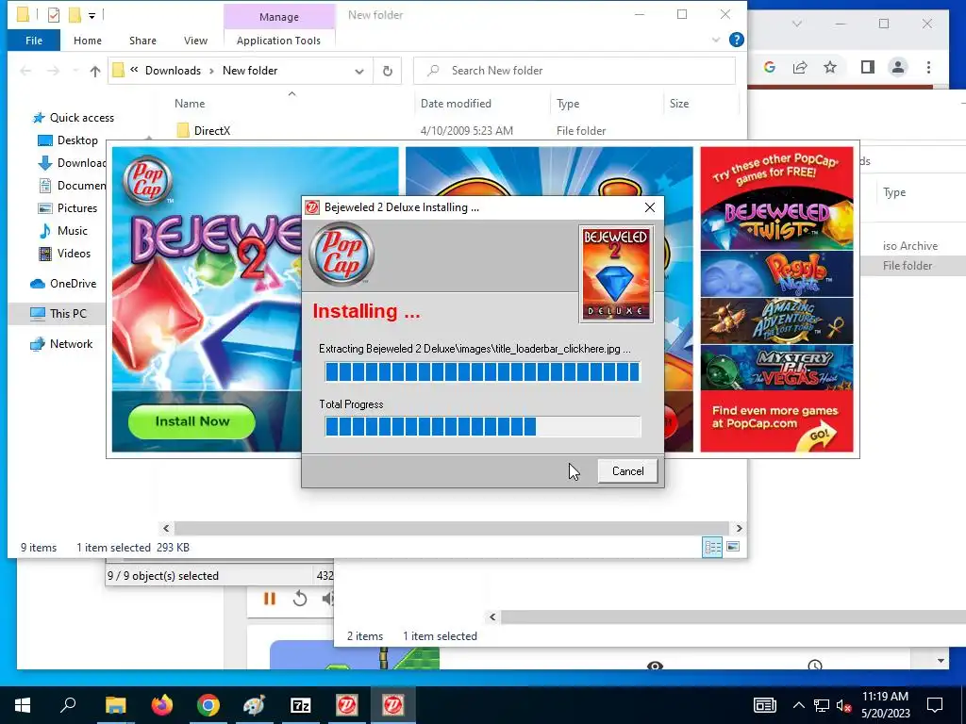The width and height of the screenshot is (966, 724).
Task: Show hidden system tray icons
Action: coord(798,705)
